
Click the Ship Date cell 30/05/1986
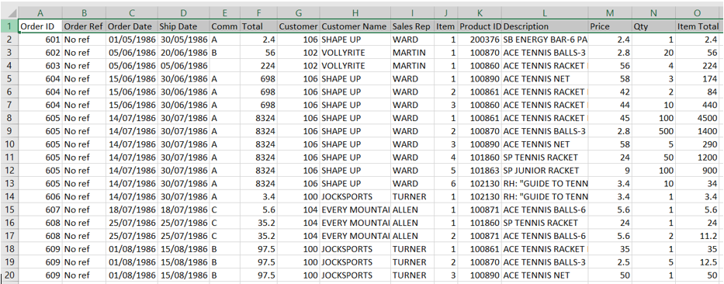(x=184, y=40)
